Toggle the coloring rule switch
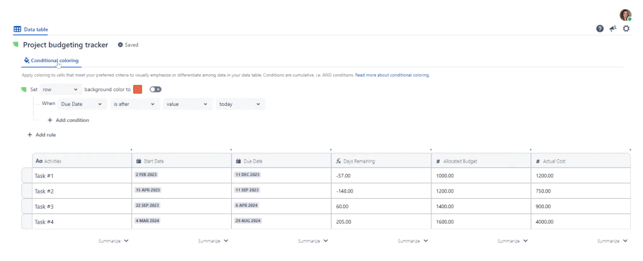Screen dimensions: 643x261 [x=155, y=89]
